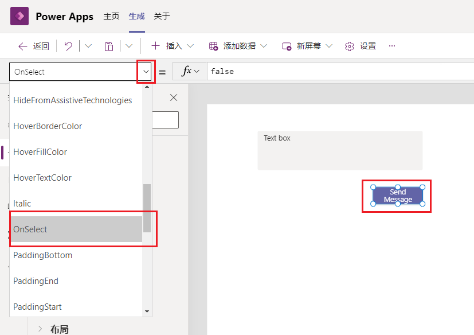Select the OnSelect list item

click(76, 229)
